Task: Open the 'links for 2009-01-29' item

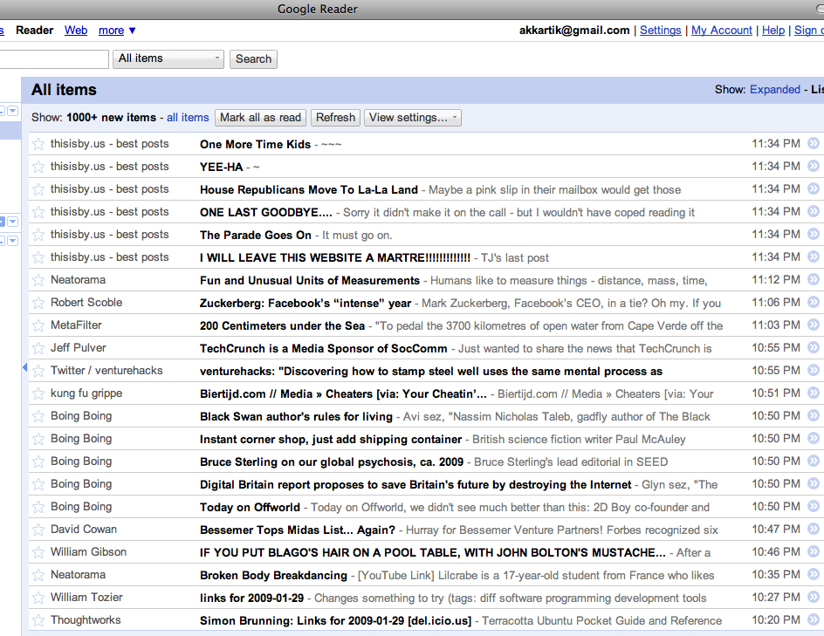Action: tap(251, 598)
